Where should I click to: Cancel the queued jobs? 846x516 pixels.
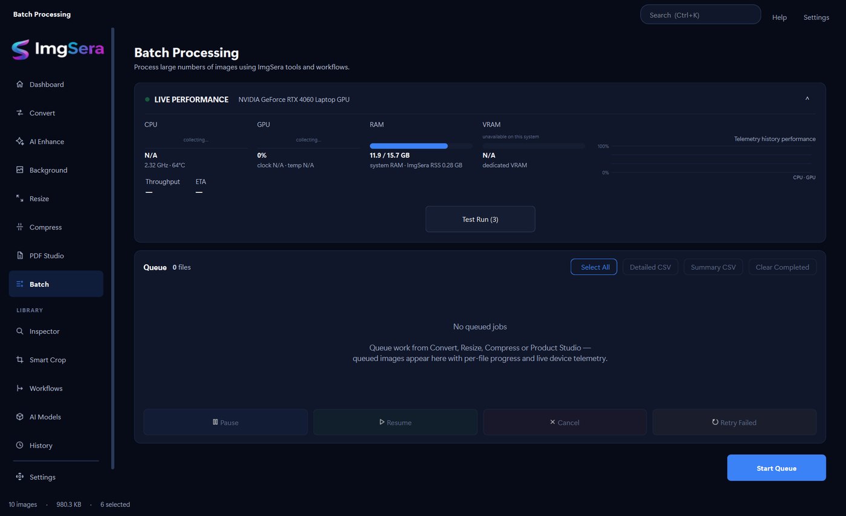pyautogui.click(x=565, y=422)
